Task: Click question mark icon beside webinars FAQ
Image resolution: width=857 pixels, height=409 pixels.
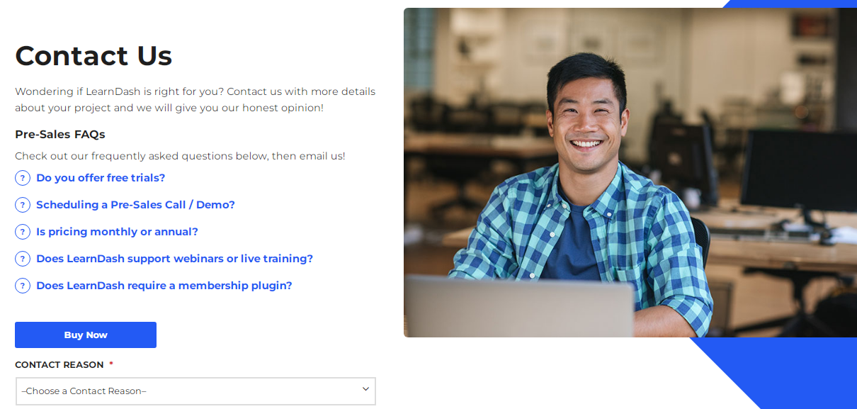Action: click(23, 259)
